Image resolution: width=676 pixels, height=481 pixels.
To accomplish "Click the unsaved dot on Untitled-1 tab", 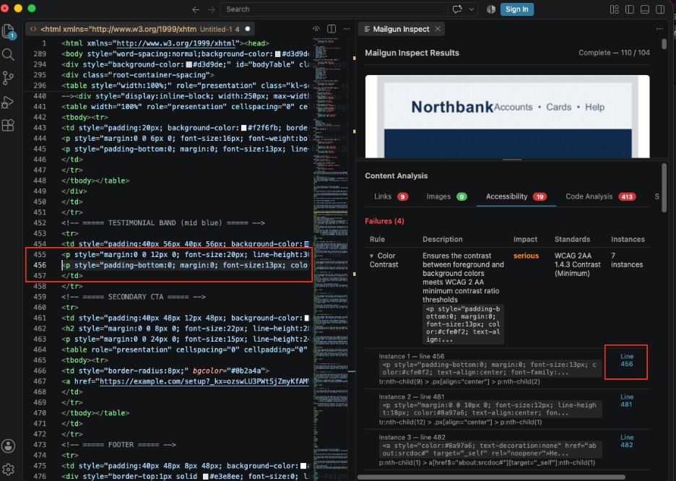I will (x=248, y=29).
